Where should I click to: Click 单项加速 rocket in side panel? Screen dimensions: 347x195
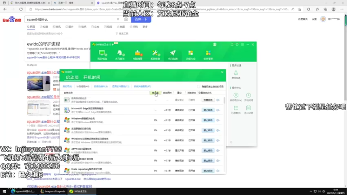click(x=236, y=75)
